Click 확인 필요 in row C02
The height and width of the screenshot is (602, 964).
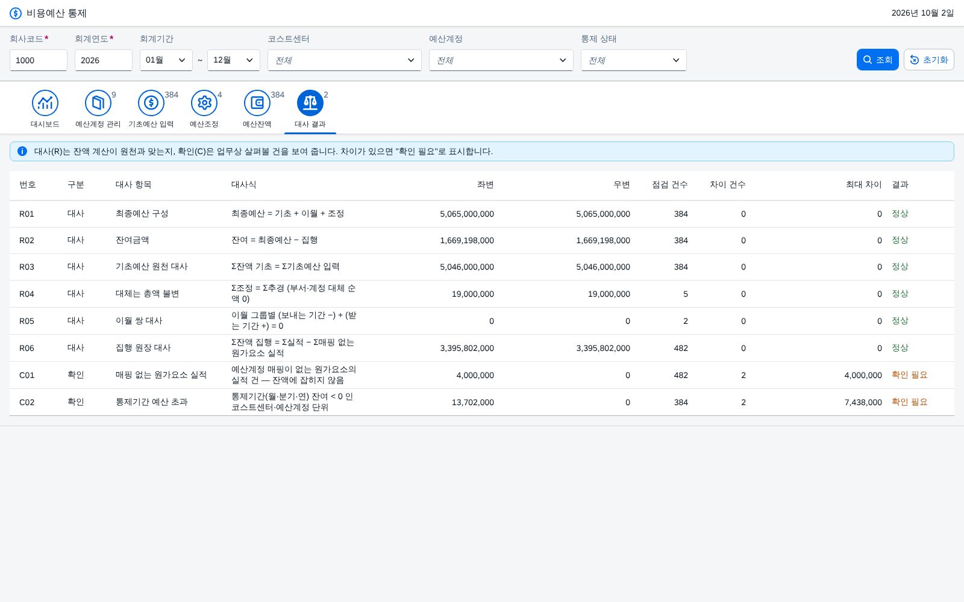tap(910, 402)
